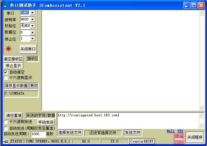Enable 十六进制显示 hex display checkbox
The image size is (207, 146).
(6, 77)
